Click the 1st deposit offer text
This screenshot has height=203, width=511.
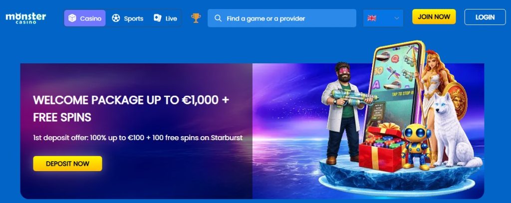[138, 138]
